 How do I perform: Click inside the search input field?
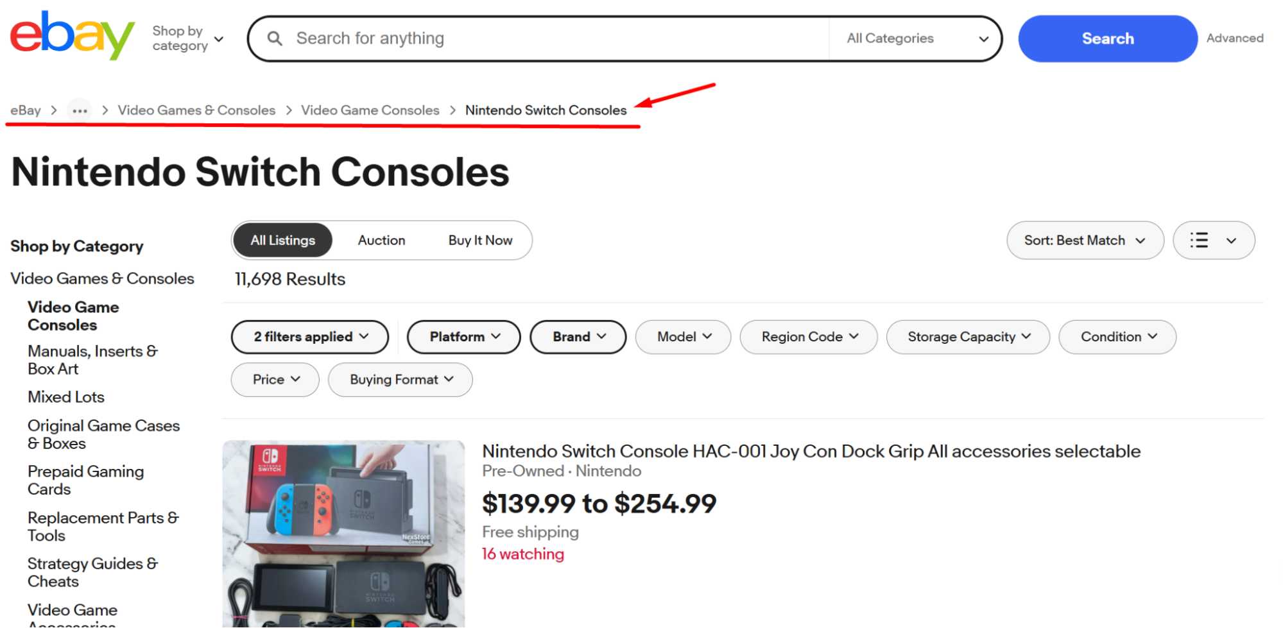513,38
